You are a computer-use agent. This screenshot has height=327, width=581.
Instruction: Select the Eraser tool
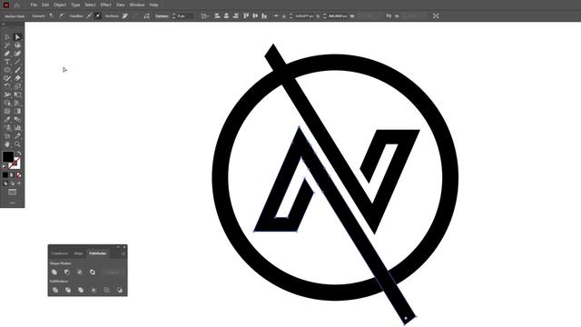pyautogui.click(x=17, y=78)
